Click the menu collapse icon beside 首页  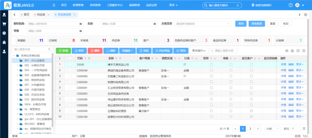(x=54, y=5)
